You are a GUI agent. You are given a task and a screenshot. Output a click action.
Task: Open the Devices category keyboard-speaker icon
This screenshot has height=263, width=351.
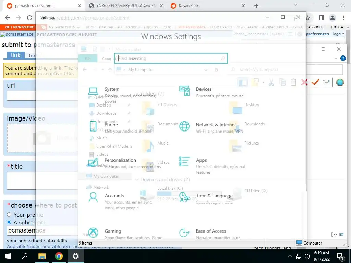click(x=184, y=91)
